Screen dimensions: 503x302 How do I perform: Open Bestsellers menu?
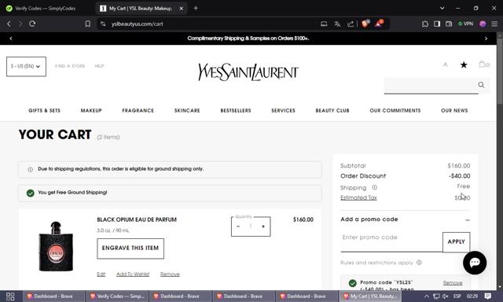tap(236, 110)
